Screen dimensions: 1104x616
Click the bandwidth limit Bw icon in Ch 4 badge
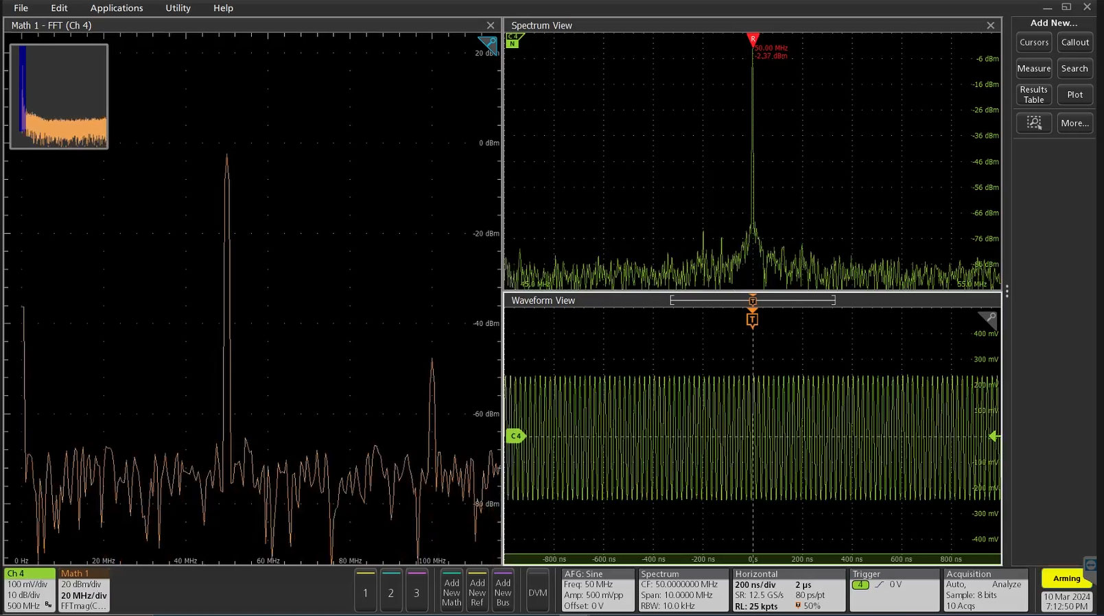tap(49, 605)
